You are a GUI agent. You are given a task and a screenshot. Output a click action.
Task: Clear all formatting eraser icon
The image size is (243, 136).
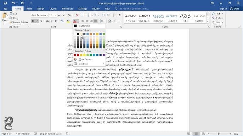[x=77, y=15]
